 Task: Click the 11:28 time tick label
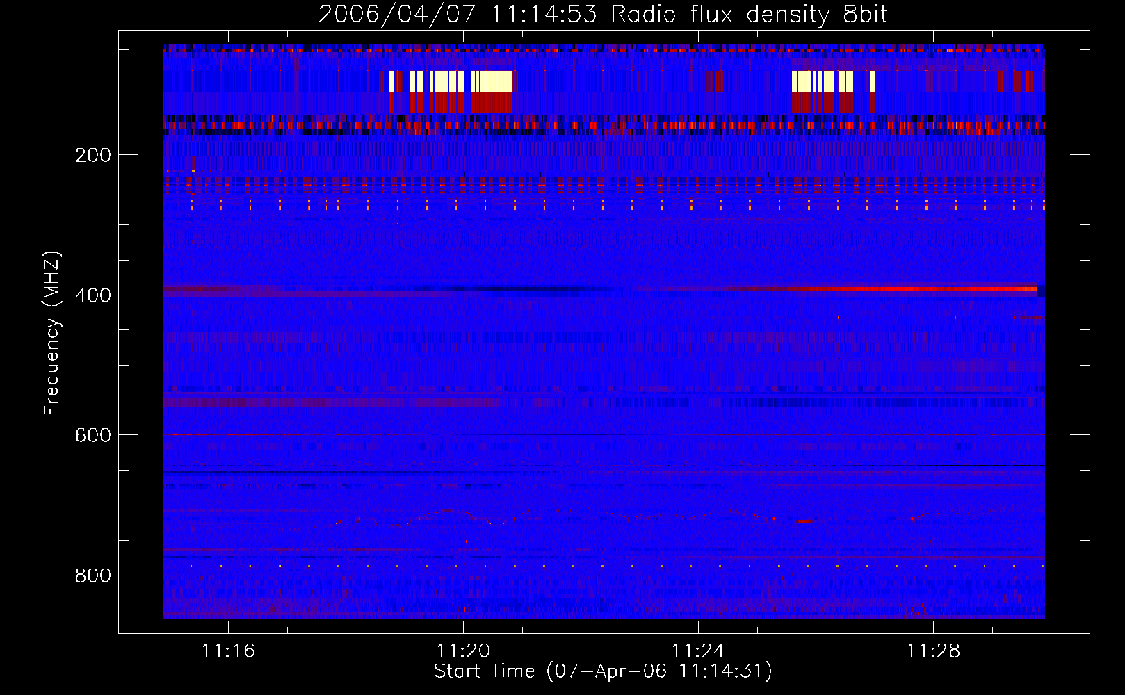(933, 651)
